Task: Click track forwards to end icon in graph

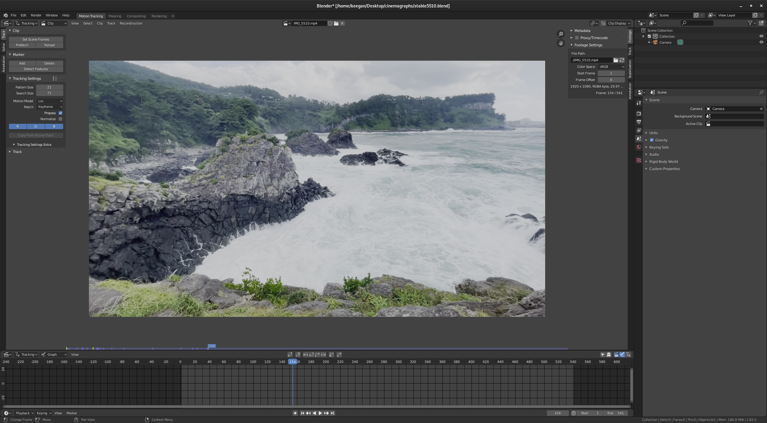Action: point(323,355)
